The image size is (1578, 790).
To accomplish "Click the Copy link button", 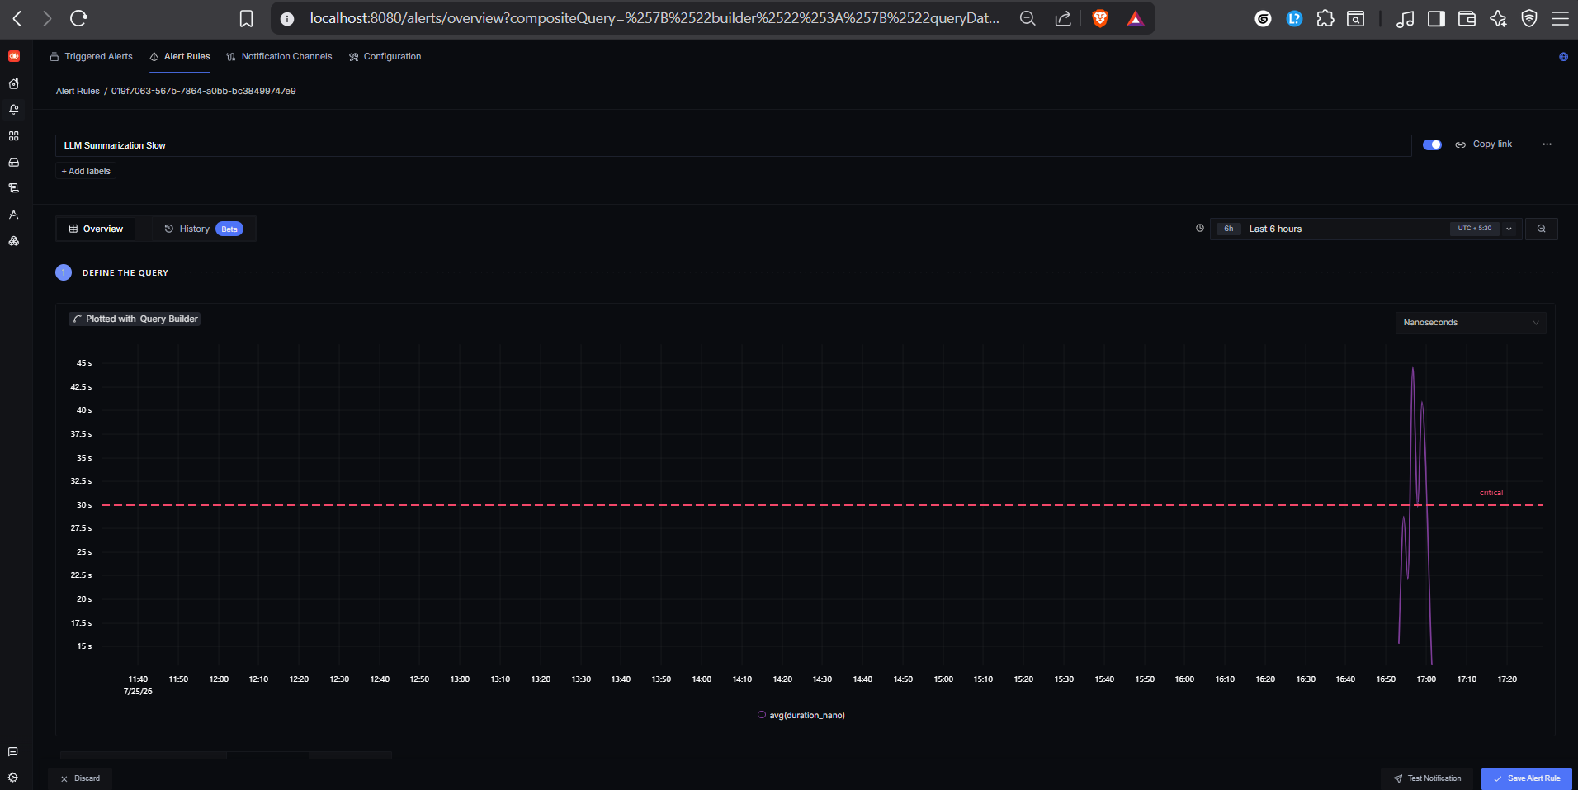I will pyautogui.click(x=1483, y=144).
